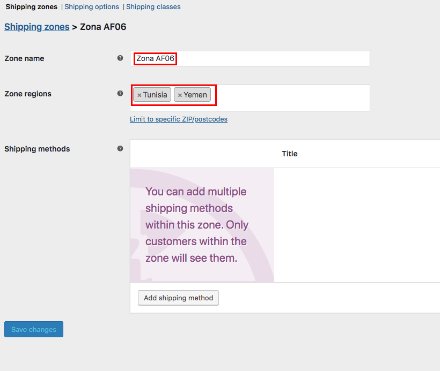The width and height of the screenshot is (440, 371).
Task: Switch to the Shipping options tab
Action: (92, 7)
